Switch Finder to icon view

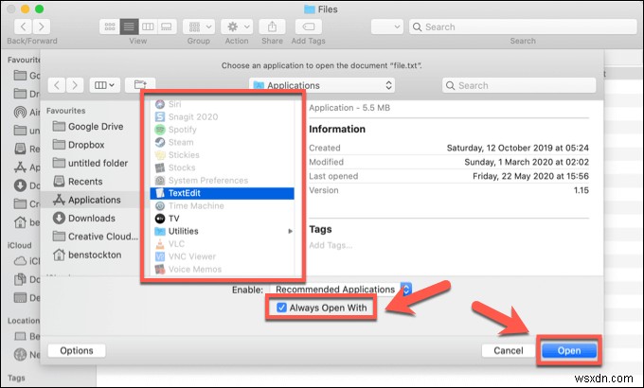click(110, 26)
